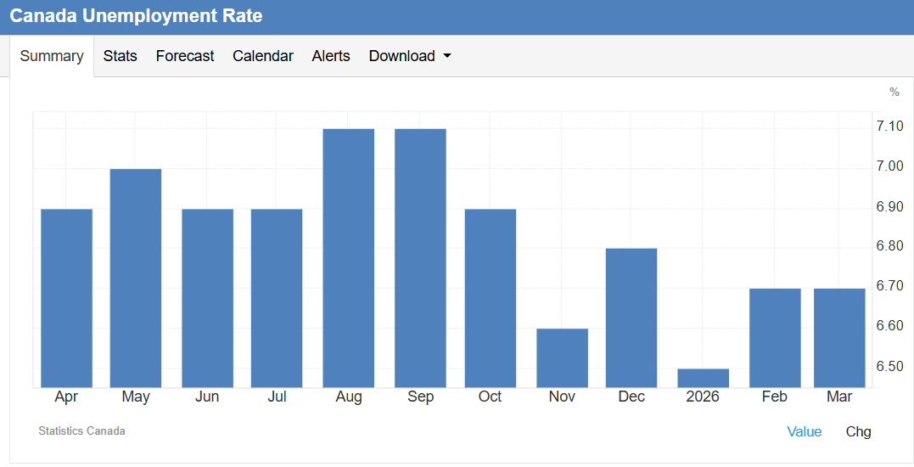The image size is (914, 467).
Task: Select the Nov bar in chart
Action: (x=562, y=358)
